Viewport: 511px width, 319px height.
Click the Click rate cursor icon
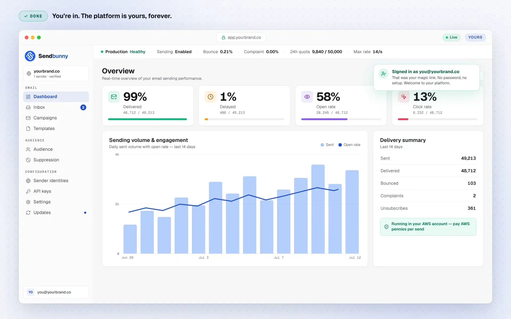click(404, 97)
